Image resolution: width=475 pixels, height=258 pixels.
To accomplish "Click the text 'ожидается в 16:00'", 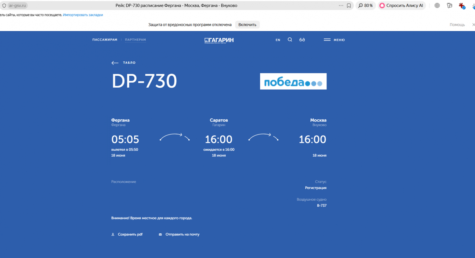I will [219, 149].
